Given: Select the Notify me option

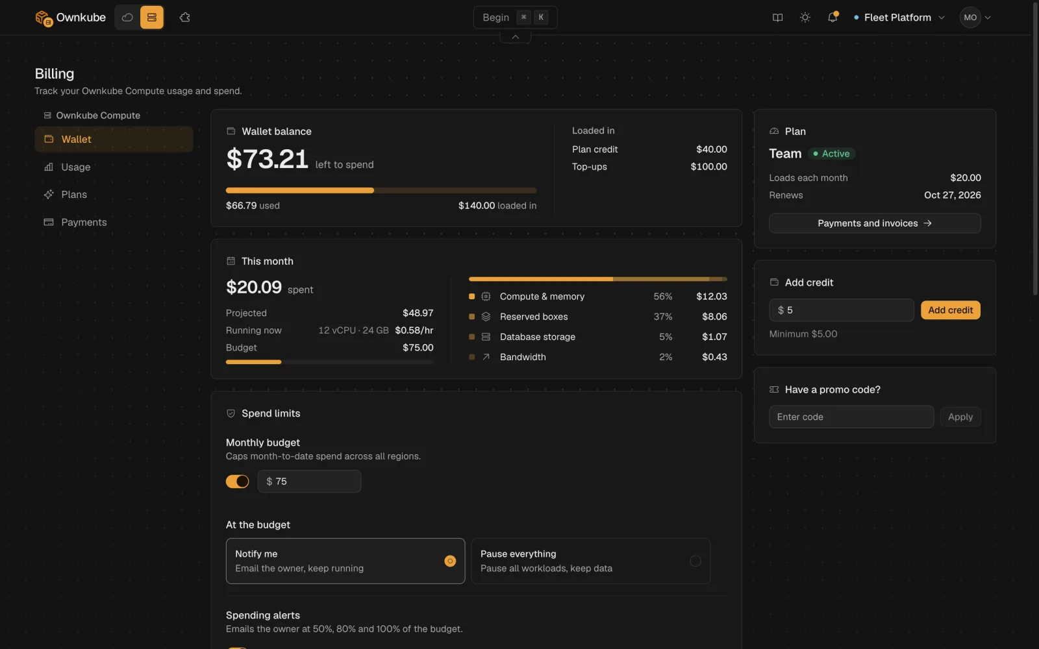Looking at the screenshot, I should (345, 561).
